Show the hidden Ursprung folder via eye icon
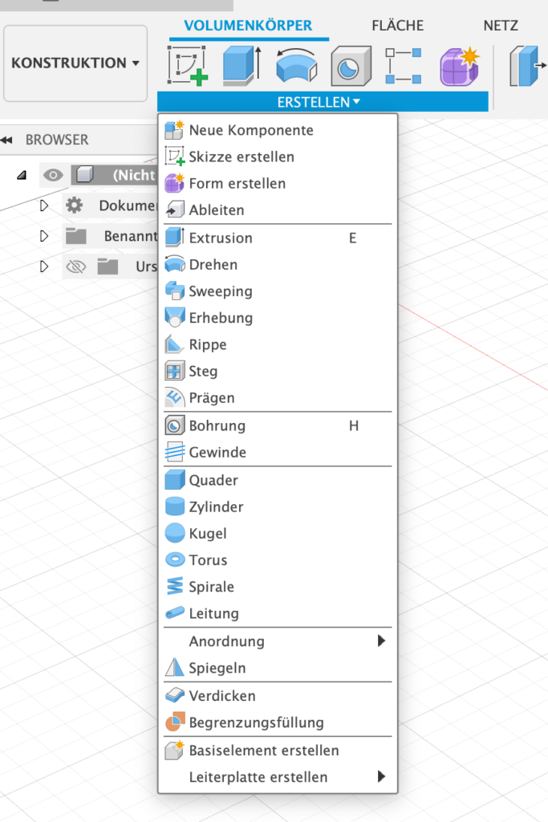The width and height of the screenshot is (548, 822). tap(75, 267)
